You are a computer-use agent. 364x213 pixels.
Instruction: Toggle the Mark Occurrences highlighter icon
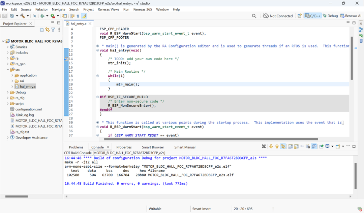pyautogui.click(x=84, y=16)
